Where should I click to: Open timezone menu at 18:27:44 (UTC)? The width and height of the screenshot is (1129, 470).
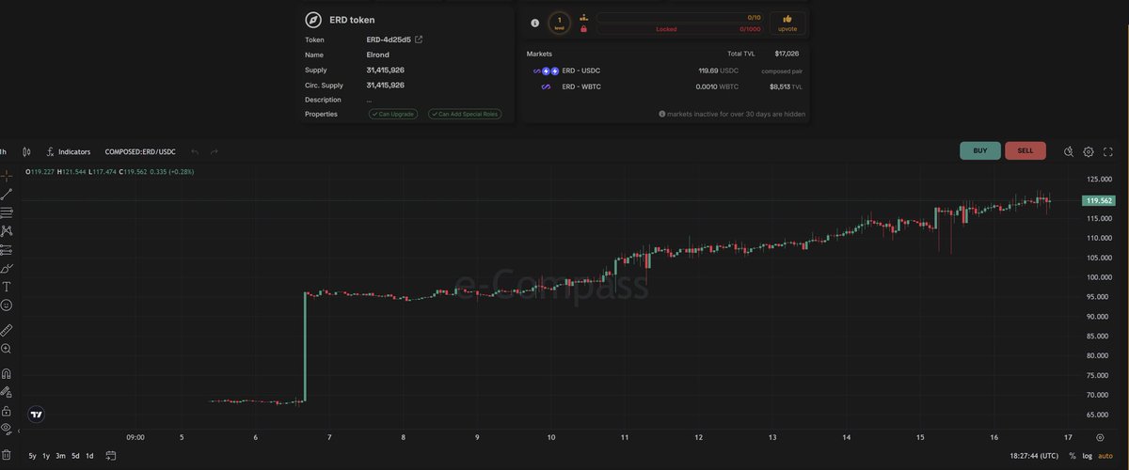coord(1033,456)
